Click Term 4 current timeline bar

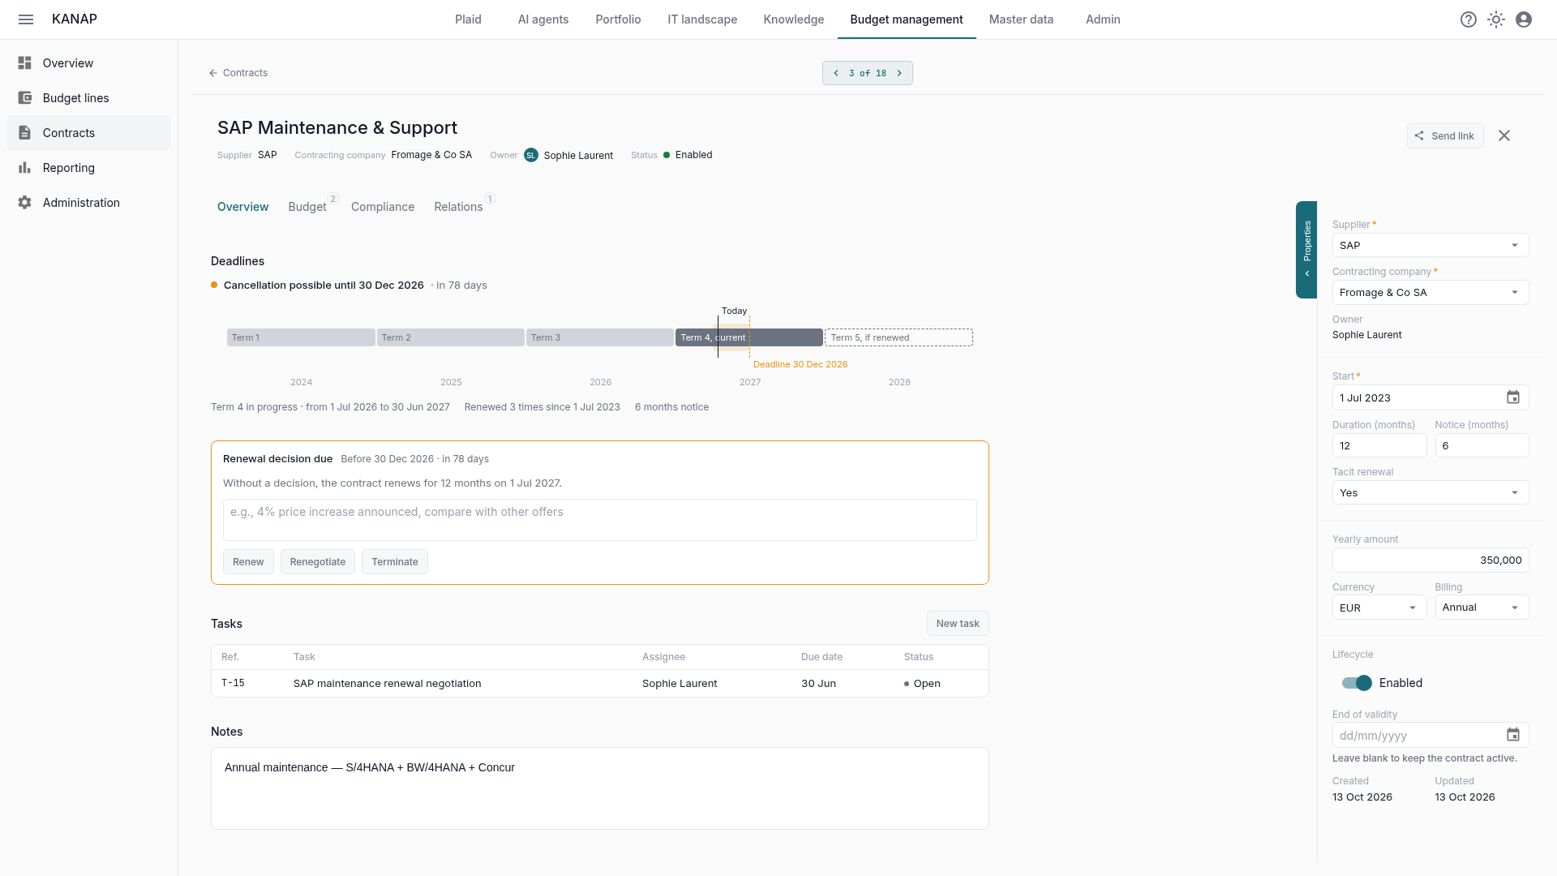click(748, 337)
